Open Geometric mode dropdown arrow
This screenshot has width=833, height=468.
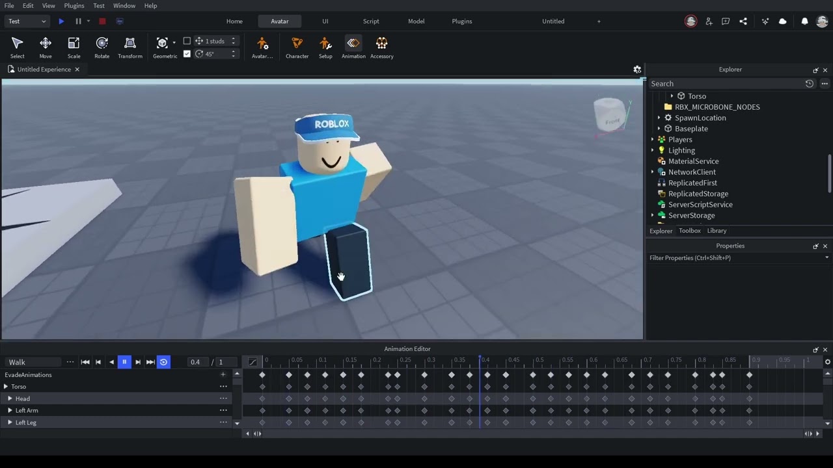174,43
